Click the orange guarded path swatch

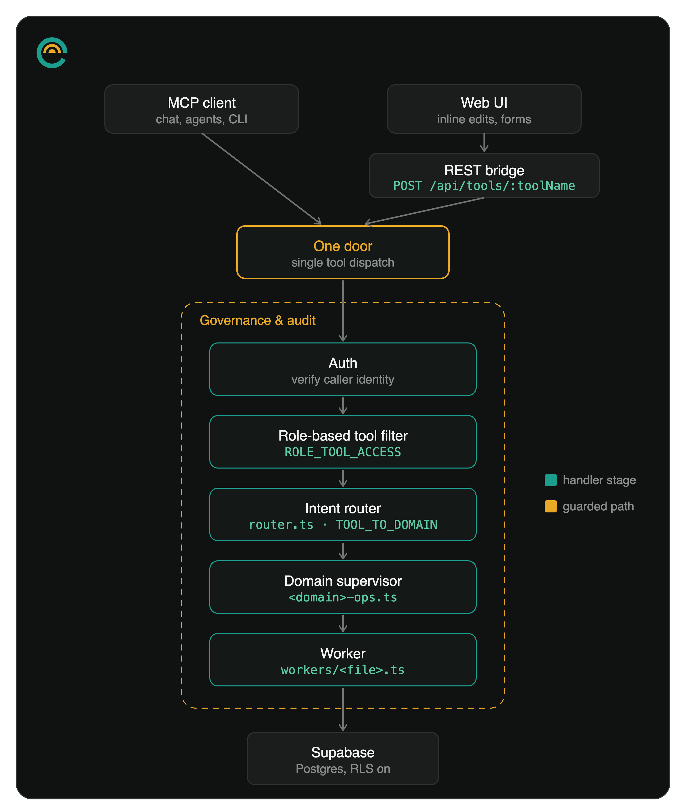(551, 506)
